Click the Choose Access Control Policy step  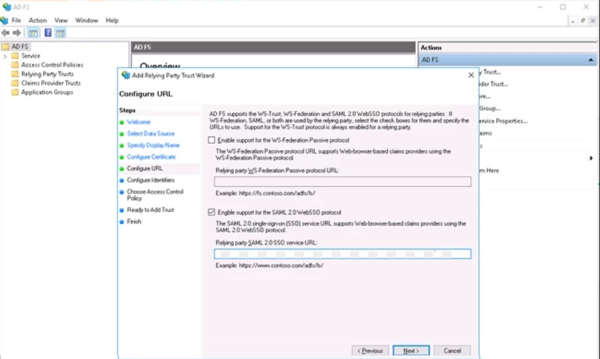[x=155, y=195]
